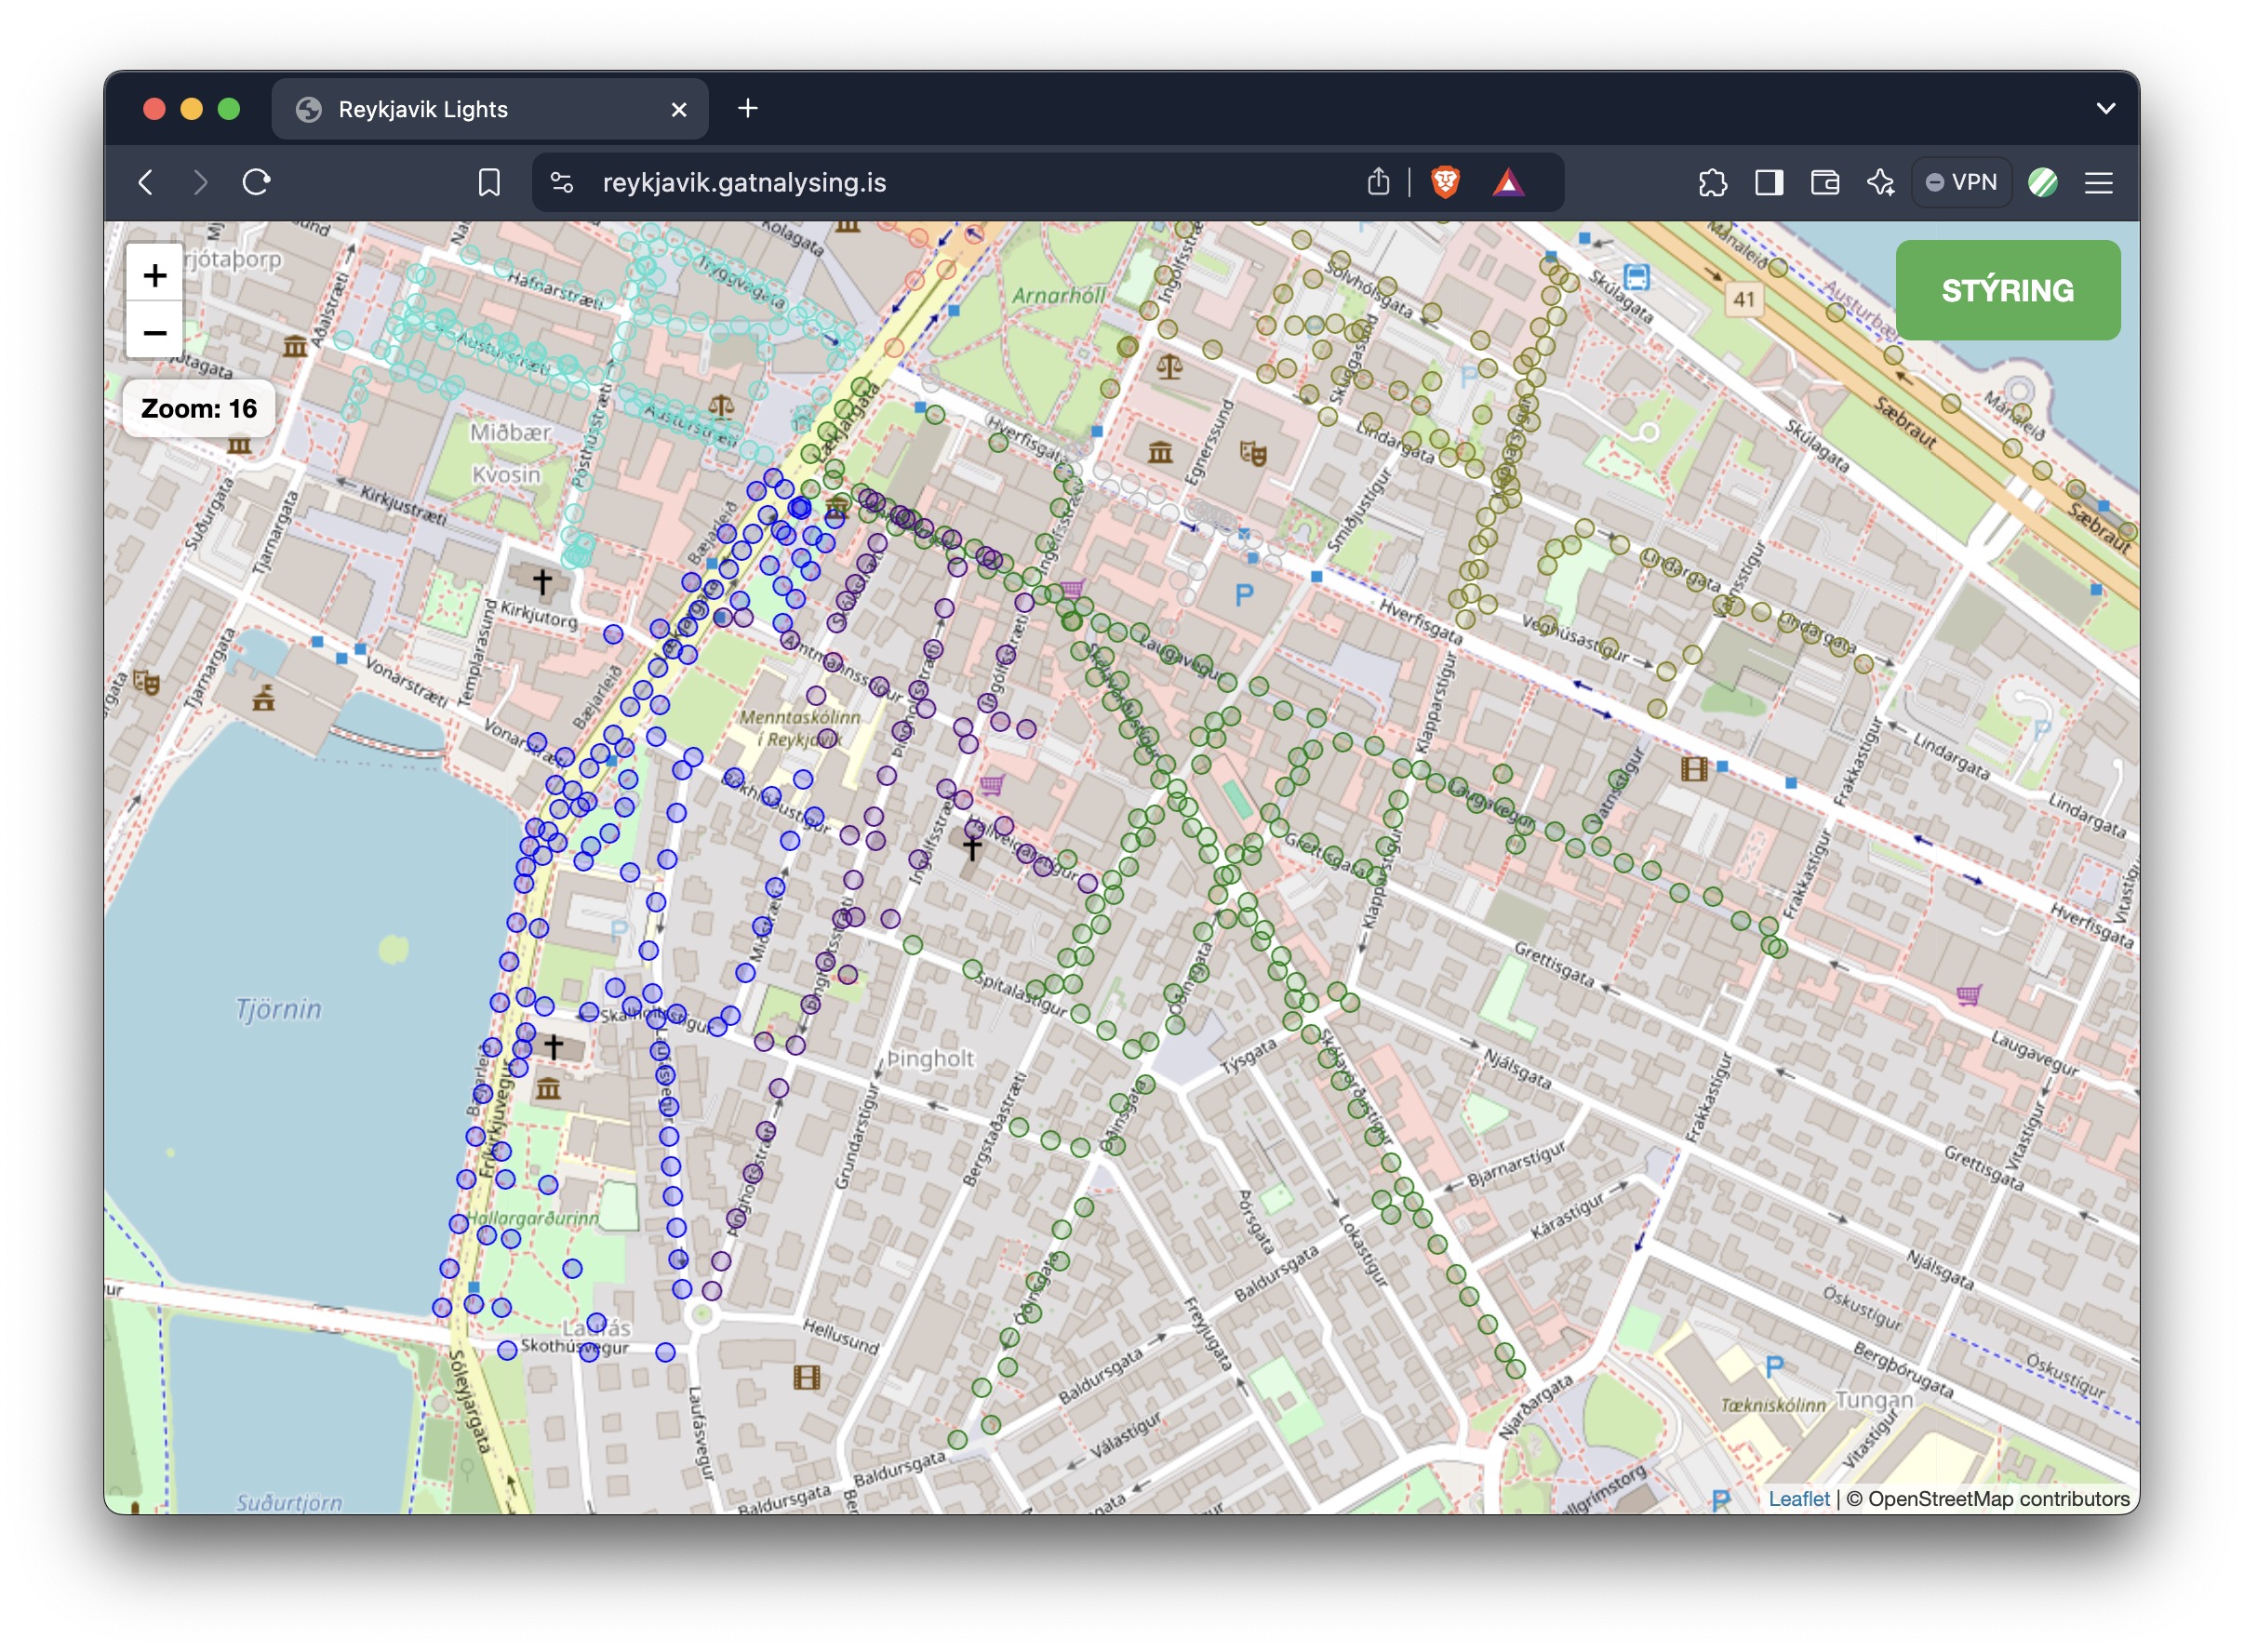This screenshot has height=1652, width=2244.
Task: Open the Leaflet attribution link
Action: (x=1797, y=1498)
